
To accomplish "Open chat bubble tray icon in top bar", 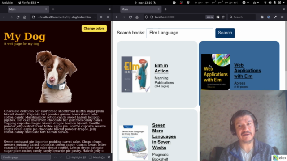I will click(174, 3).
